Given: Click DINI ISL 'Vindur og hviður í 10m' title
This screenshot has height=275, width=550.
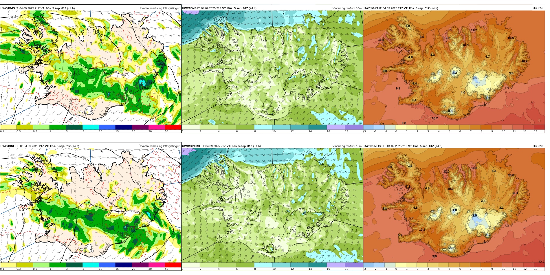Looking at the screenshot, I should pos(347,146).
